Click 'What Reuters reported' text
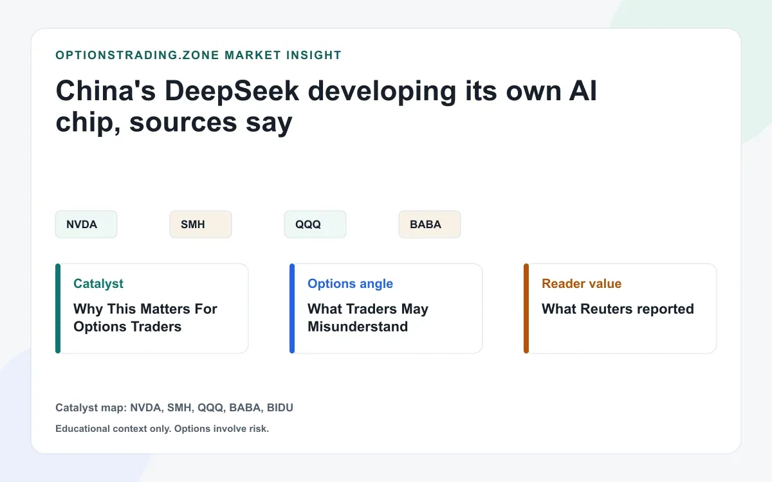The width and height of the screenshot is (772, 482). pyautogui.click(x=618, y=309)
